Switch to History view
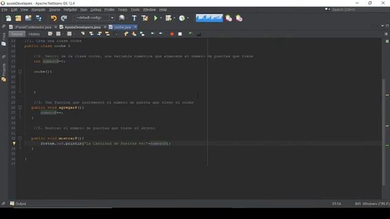This screenshot has height=219, width=390. point(34,34)
